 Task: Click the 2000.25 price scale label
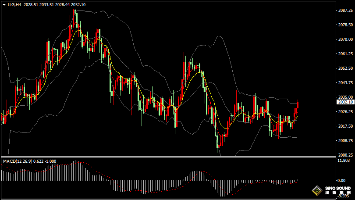[344, 155]
